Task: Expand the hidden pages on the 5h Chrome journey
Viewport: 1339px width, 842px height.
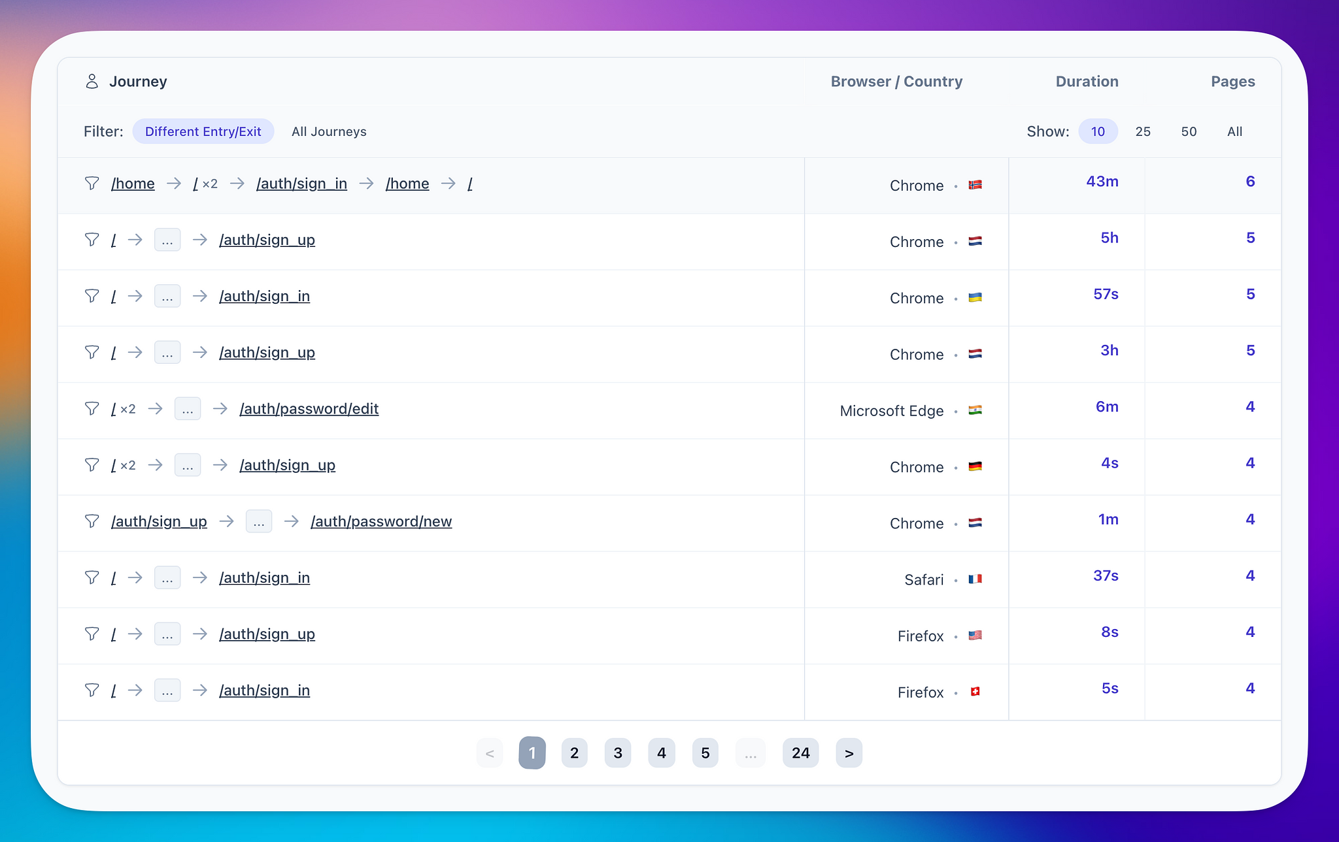Action: tap(167, 240)
